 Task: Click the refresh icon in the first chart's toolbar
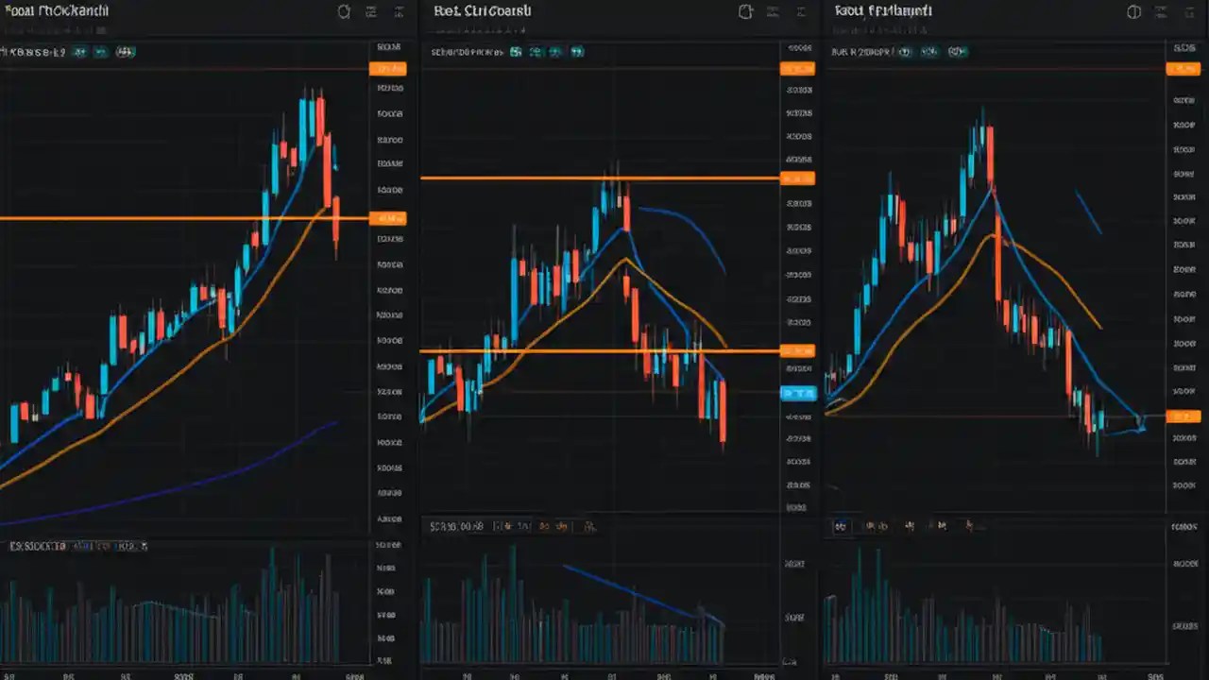(344, 11)
